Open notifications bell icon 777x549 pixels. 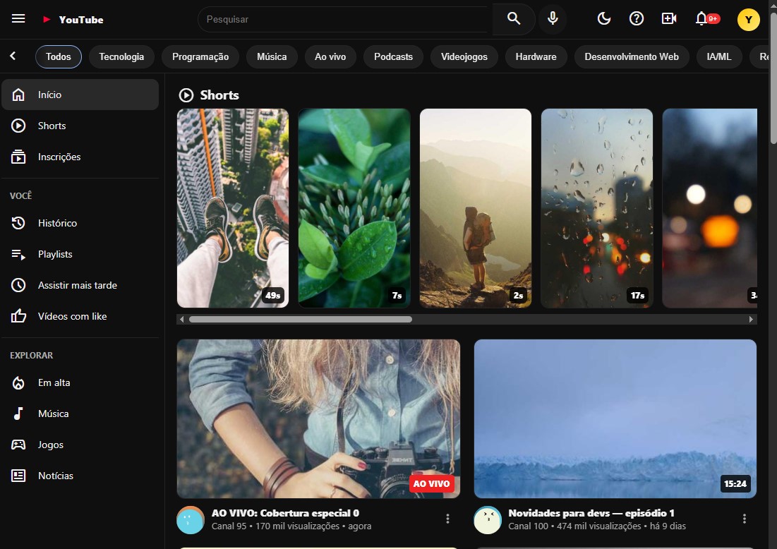pos(702,19)
